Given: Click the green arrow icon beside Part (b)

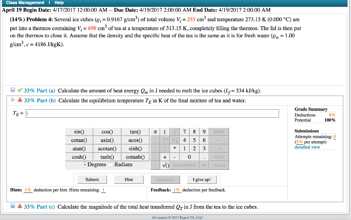Looking at the screenshot, I should [13, 99].
